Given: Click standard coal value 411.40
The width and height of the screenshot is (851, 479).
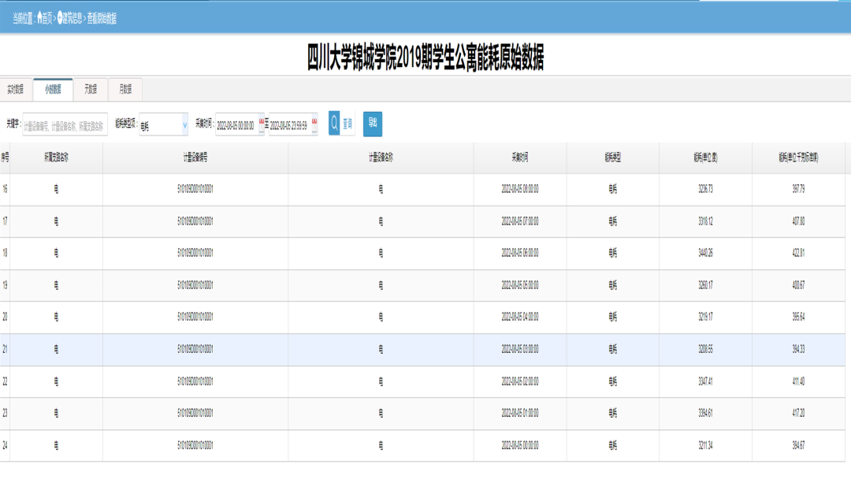Looking at the screenshot, I should 798,381.
